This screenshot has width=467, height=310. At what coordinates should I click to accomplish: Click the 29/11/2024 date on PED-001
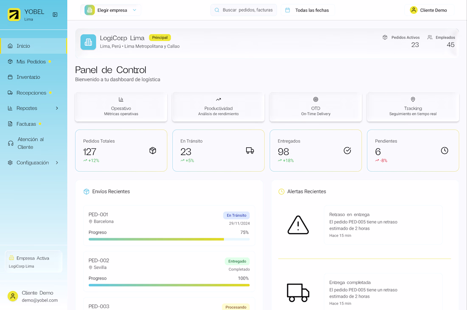coord(239,223)
